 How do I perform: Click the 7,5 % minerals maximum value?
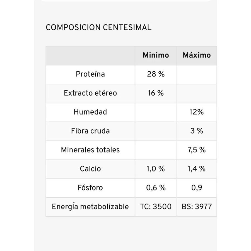coord(197,150)
